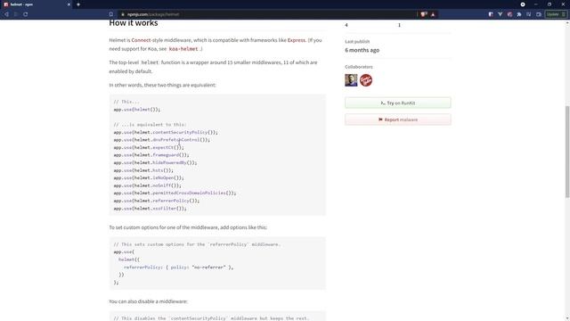This screenshot has height=321, width=570.
Task: Click 'To set custom options' paragraph
Action: click(x=188, y=227)
